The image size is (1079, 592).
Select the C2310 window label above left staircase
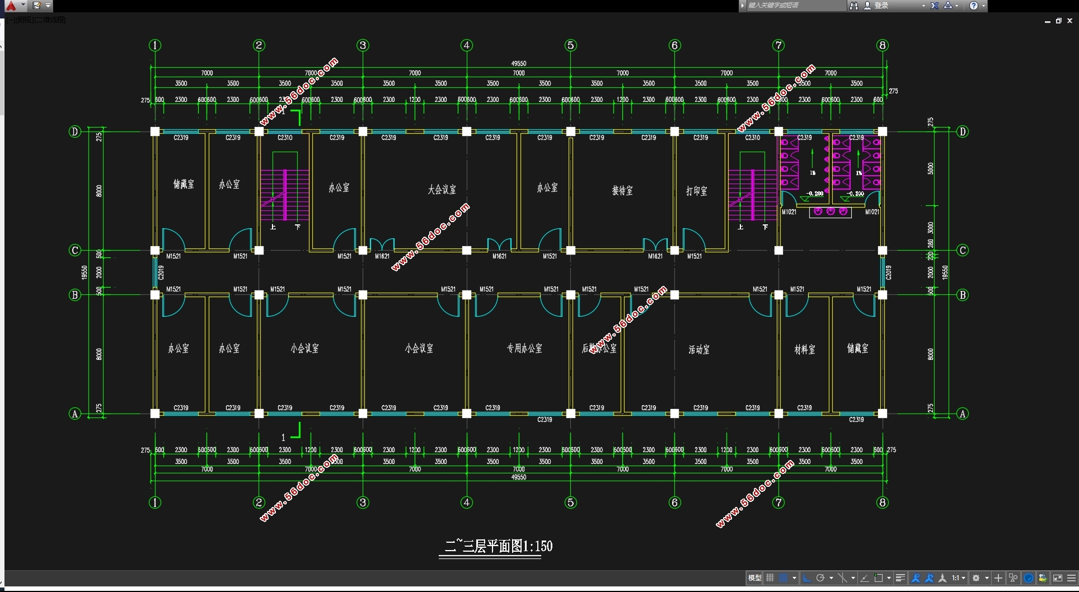285,138
